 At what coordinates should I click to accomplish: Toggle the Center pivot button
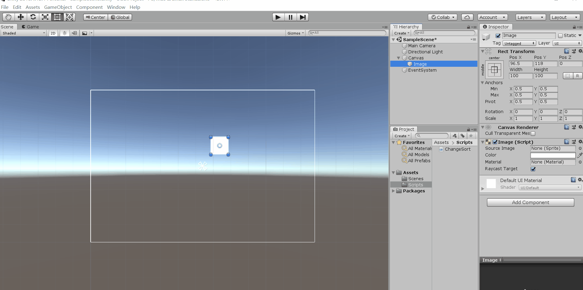click(x=95, y=17)
